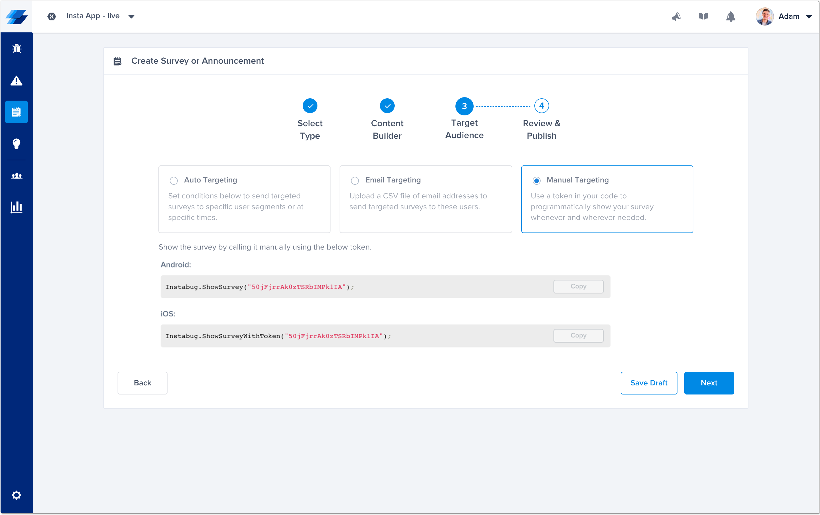The image size is (820, 515).
Task: Jump to Review & Publish step 4
Action: coord(541,106)
